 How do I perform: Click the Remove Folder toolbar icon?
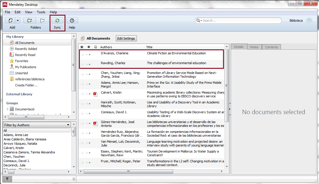click(x=42, y=21)
